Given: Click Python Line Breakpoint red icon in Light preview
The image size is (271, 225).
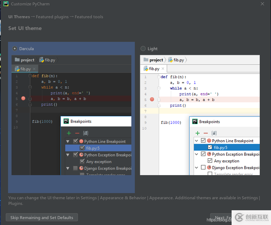Looking at the screenshot, I should click(209, 141).
